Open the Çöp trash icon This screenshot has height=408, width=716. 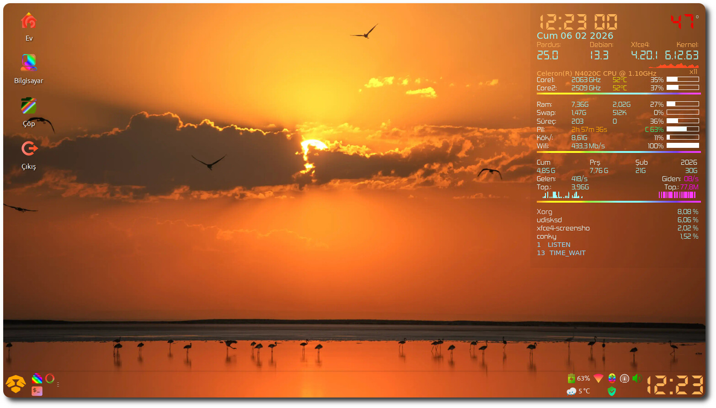click(29, 106)
